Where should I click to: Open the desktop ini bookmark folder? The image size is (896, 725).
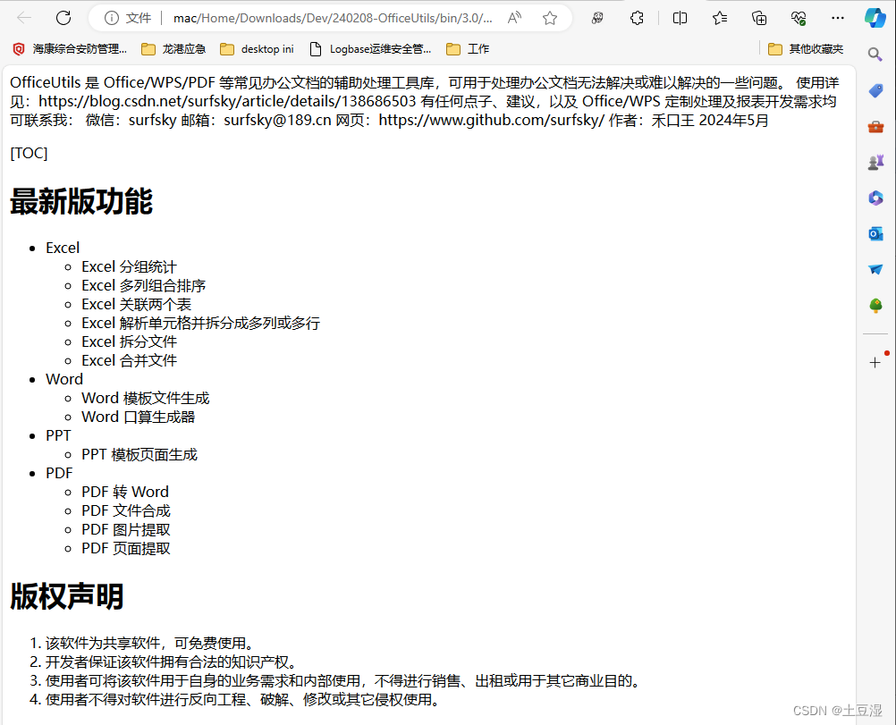click(257, 49)
